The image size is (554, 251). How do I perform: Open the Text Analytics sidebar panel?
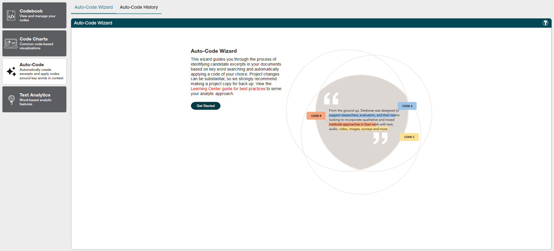pyautogui.click(x=34, y=99)
